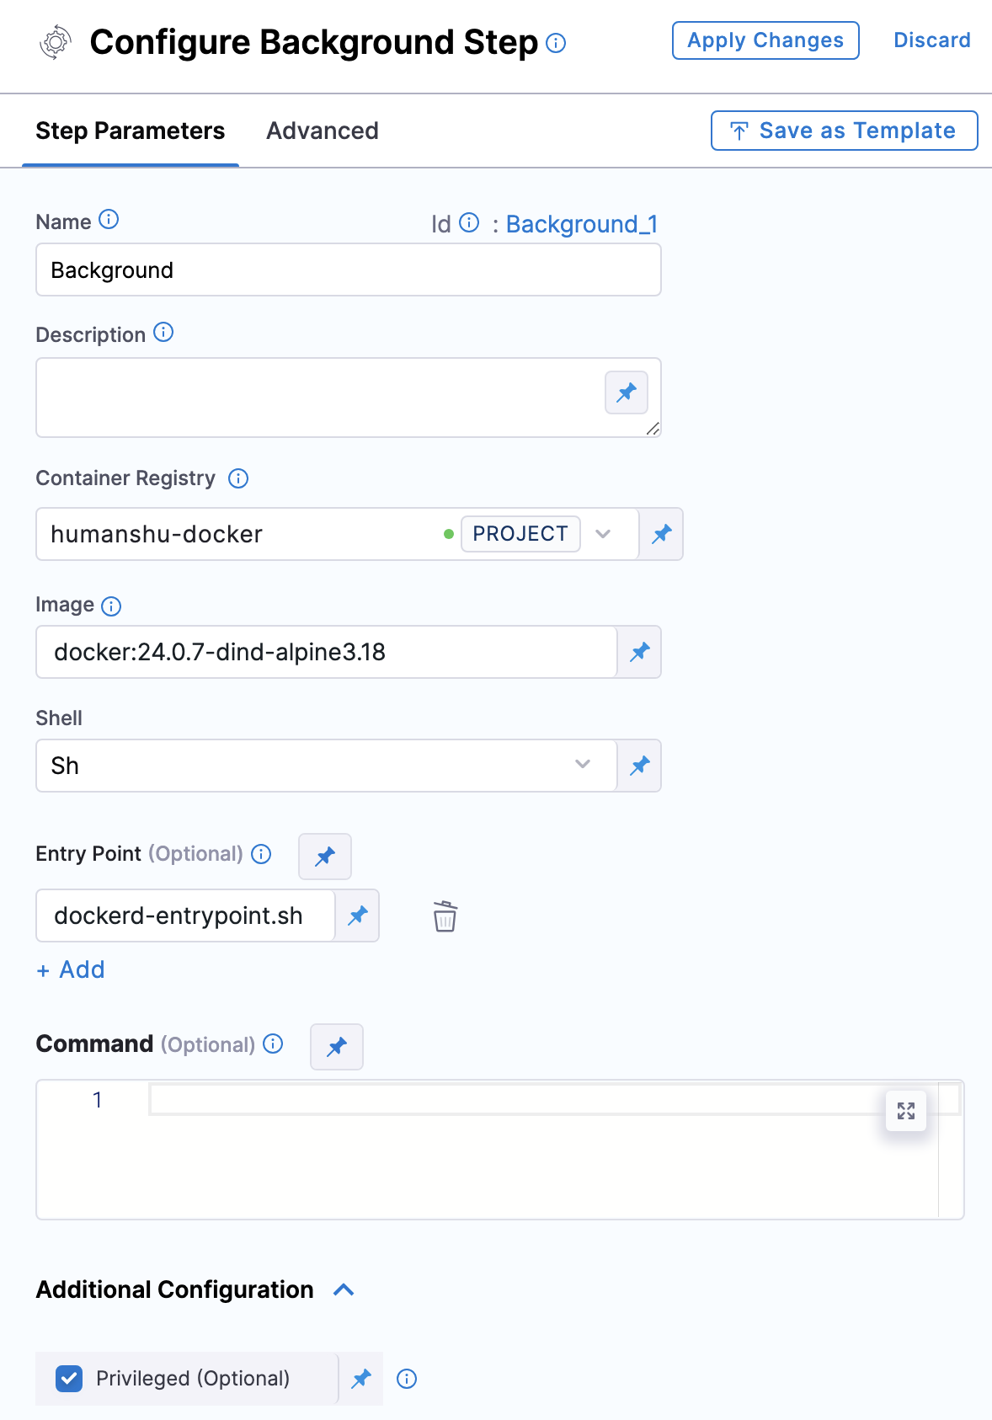Click the pin icon beside Shell dropdown
Screen dimensions: 992x1420
[640, 766]
